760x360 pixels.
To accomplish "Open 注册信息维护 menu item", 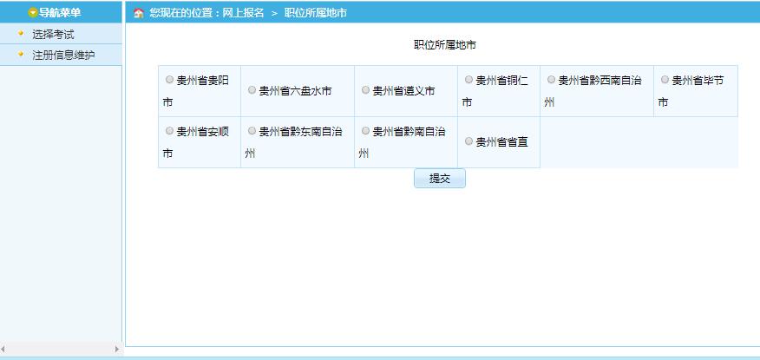I will coord(63,56).
